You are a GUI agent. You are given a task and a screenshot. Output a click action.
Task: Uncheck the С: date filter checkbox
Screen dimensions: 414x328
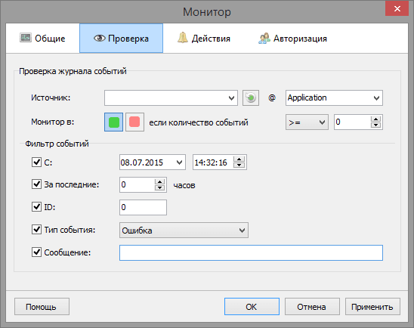point(36,162)
